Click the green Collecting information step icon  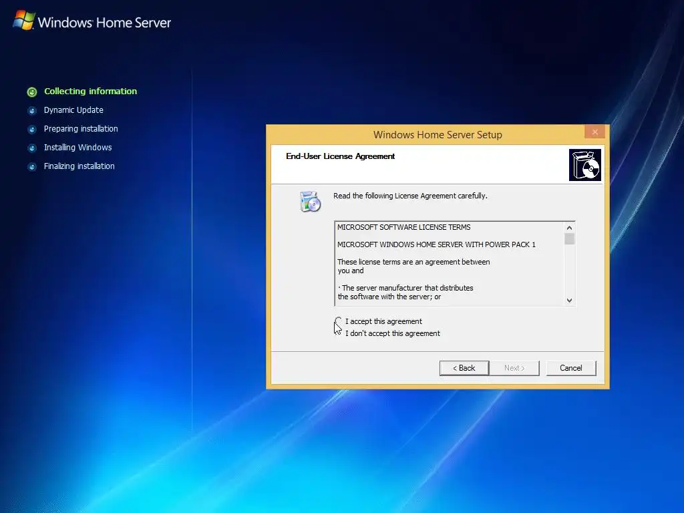[x=32, y=92]
